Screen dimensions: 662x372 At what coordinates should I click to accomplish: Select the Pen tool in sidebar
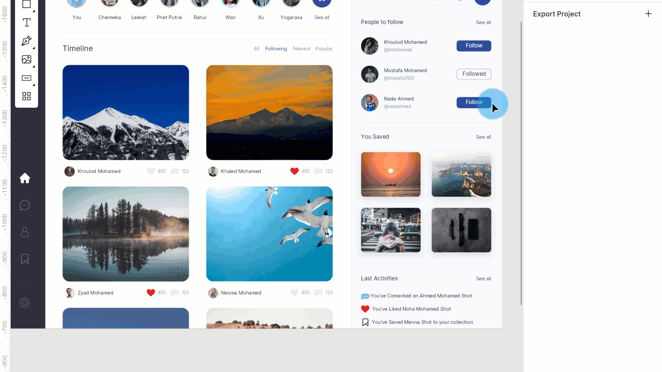point(26,41)
